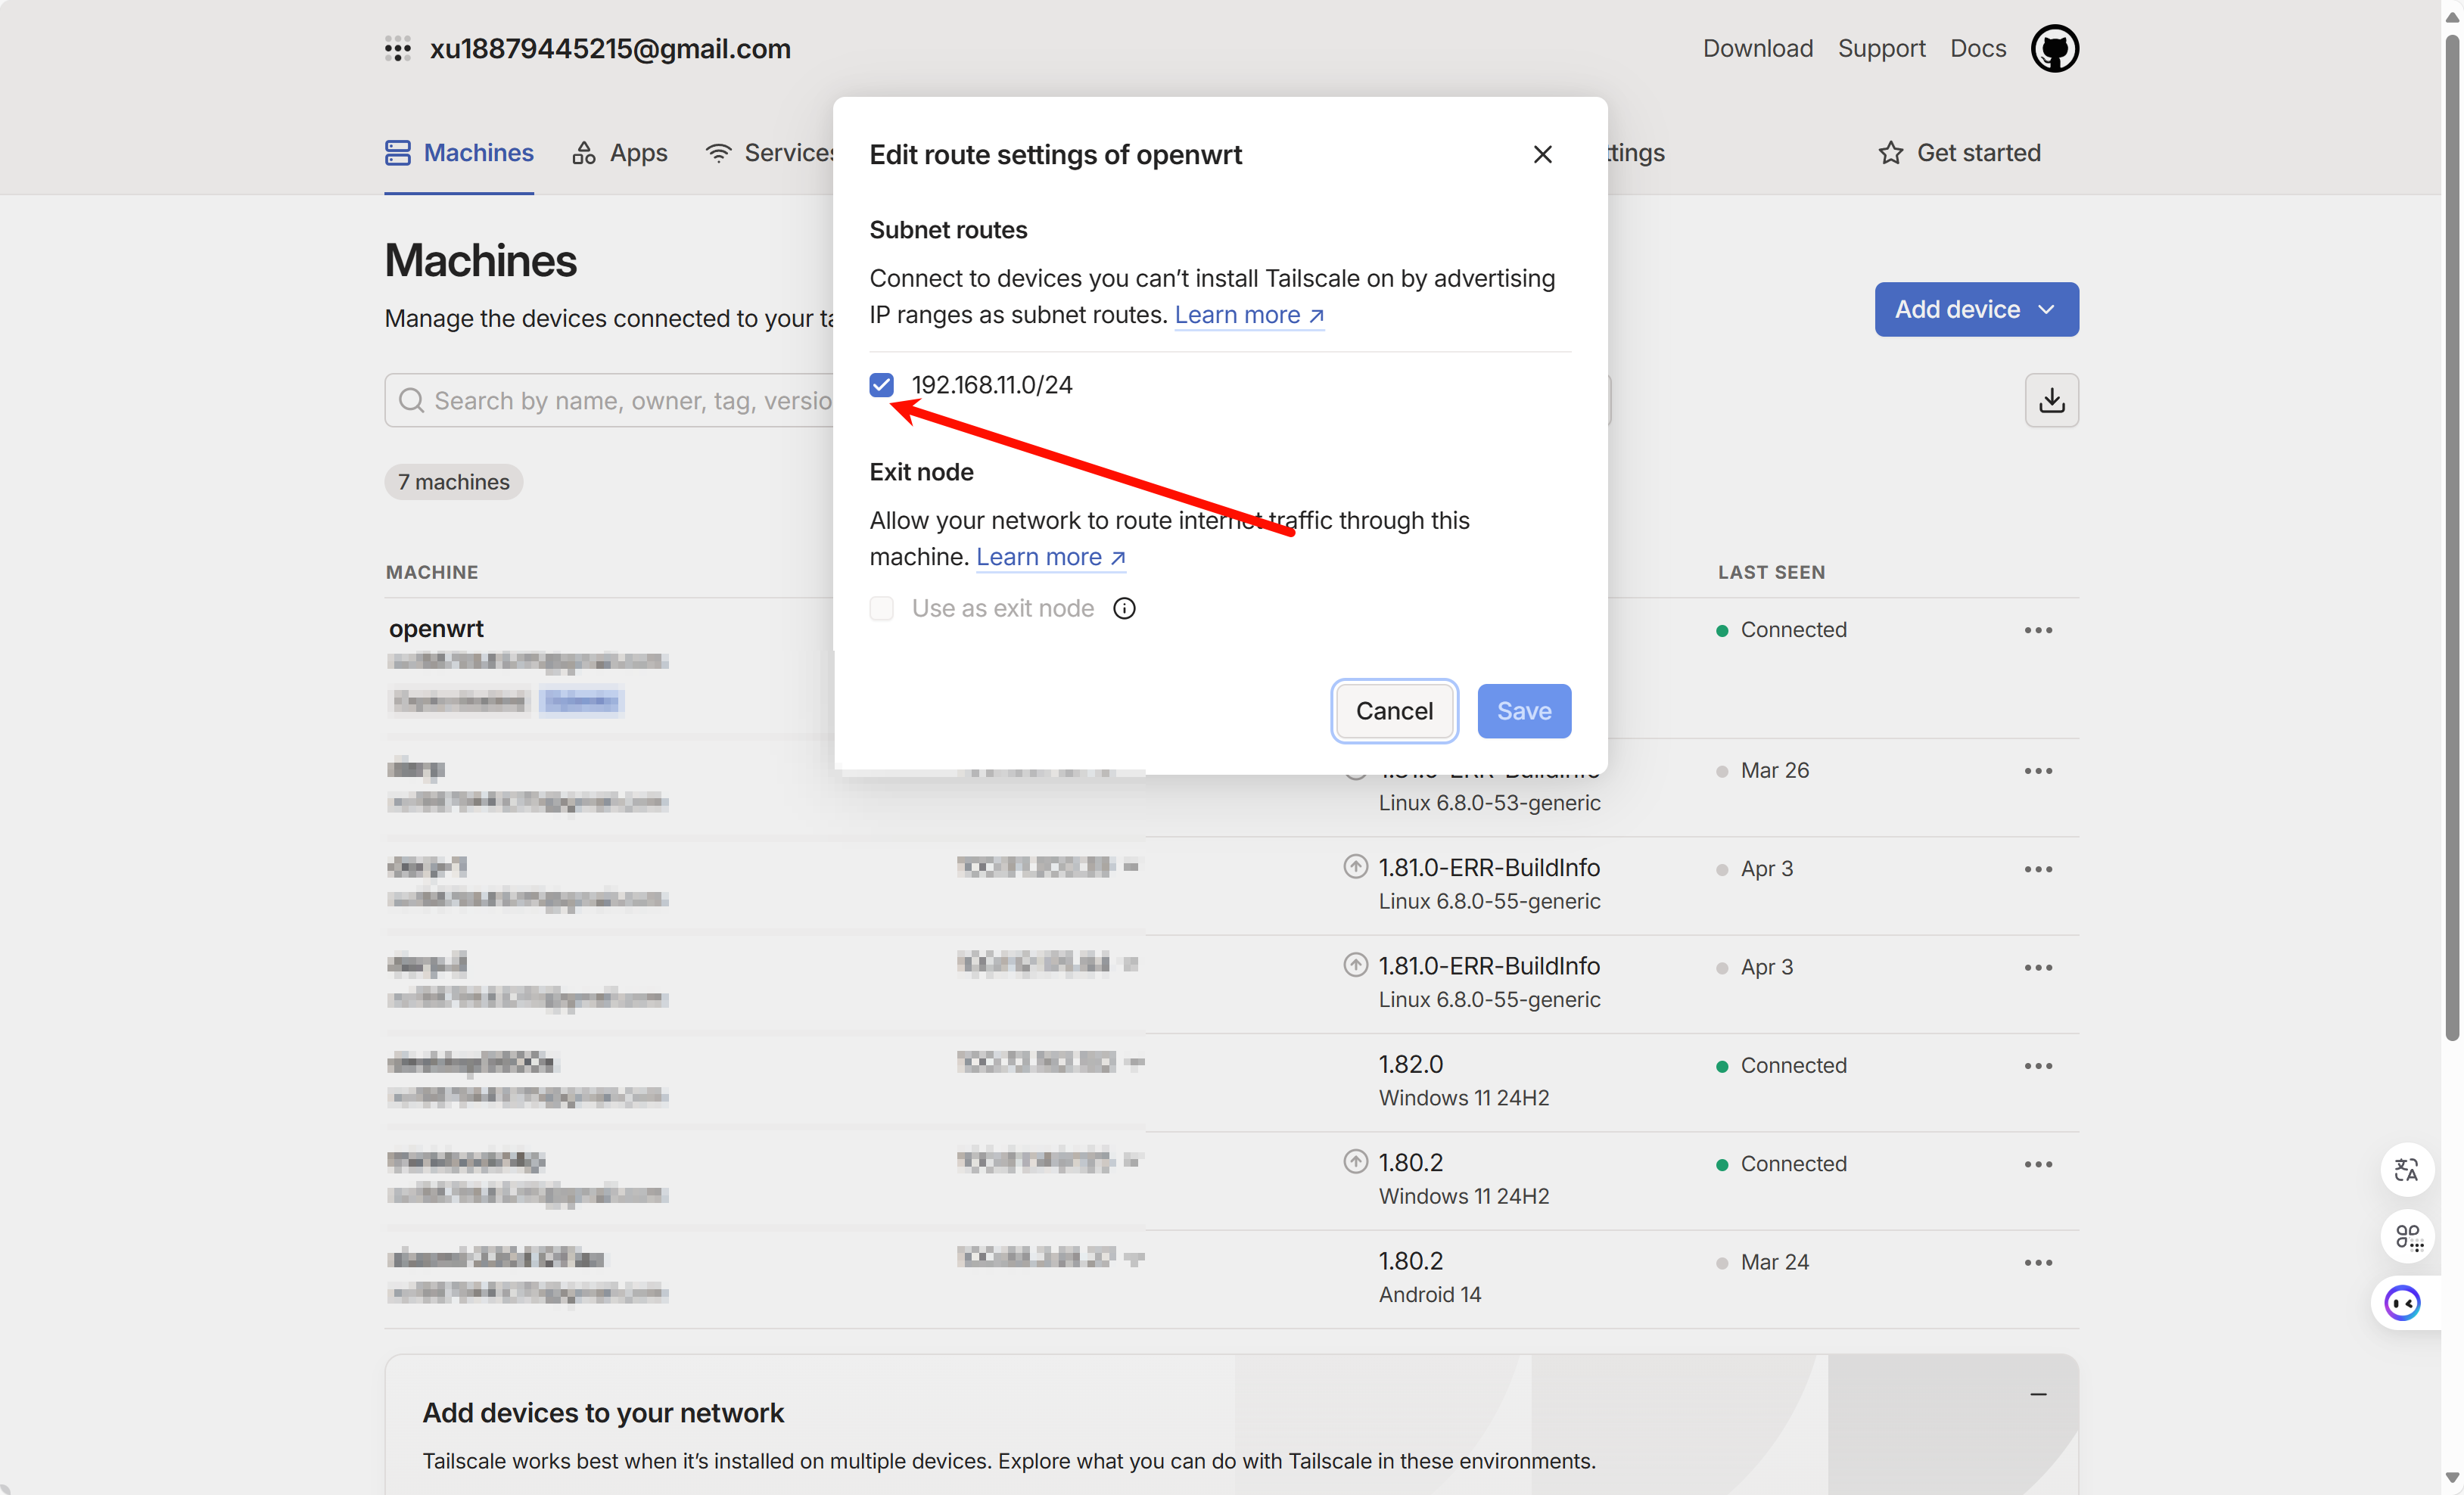
Task: Open the purple assistant floating icon
Action: [x=2402, y=1304]
